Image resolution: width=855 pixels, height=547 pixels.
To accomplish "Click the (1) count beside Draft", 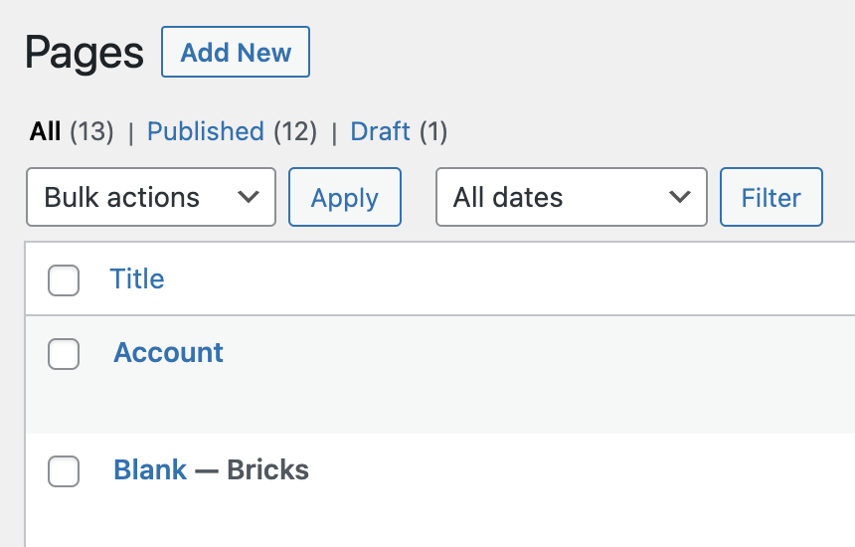I will 432,131.
